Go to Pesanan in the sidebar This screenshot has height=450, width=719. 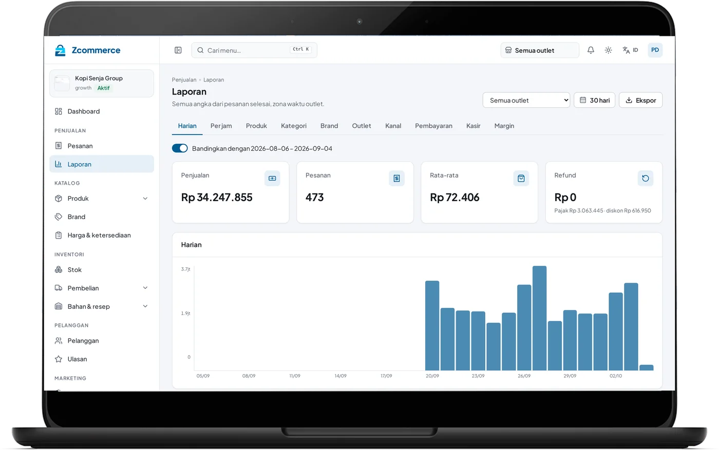click(x=102, y=146)
